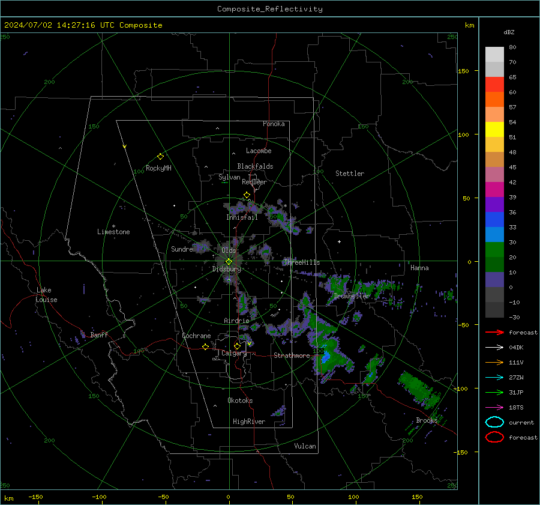Image resolution: width=540 pixels, height=505 pixels.
Task: Click the yellow diamond marker beside RockyMH
Action: [160, 157]
